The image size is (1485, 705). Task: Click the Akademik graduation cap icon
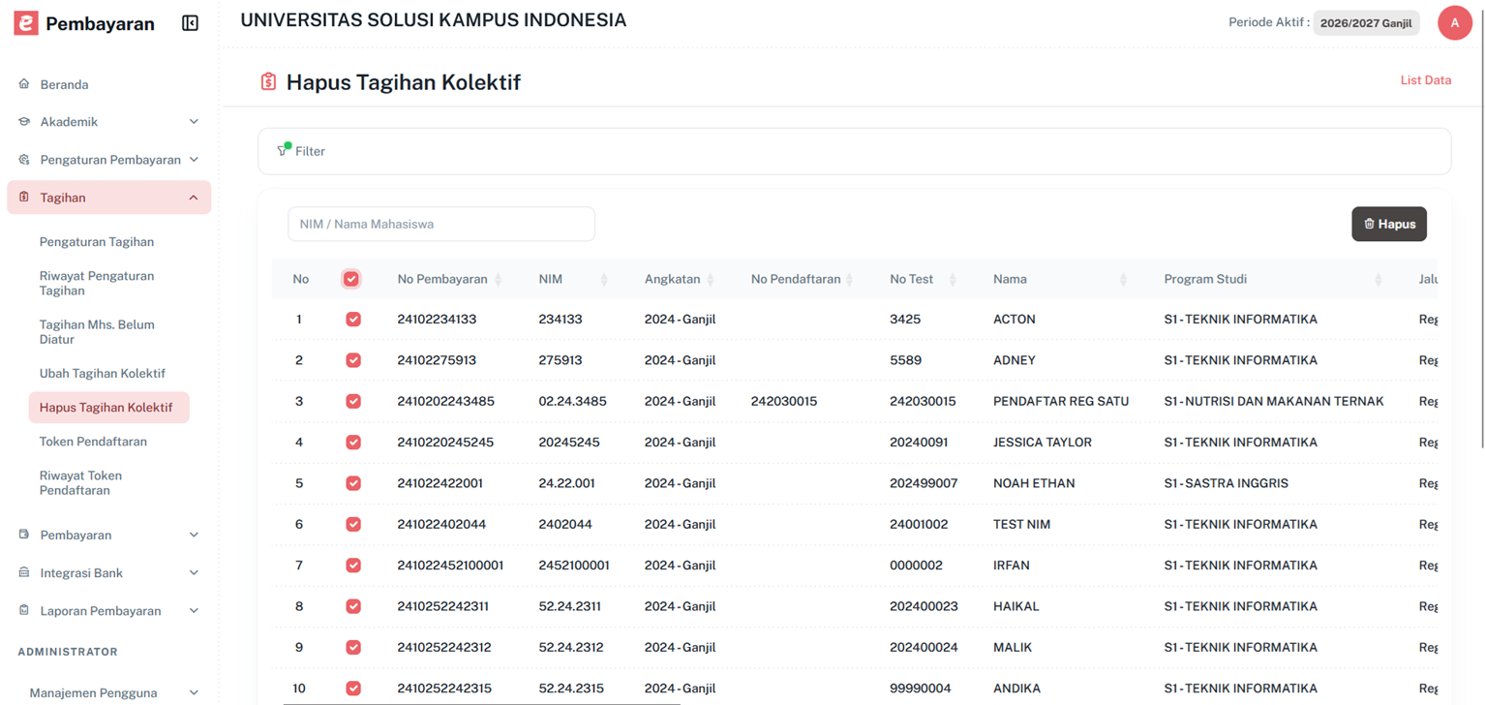pos(24,122)
